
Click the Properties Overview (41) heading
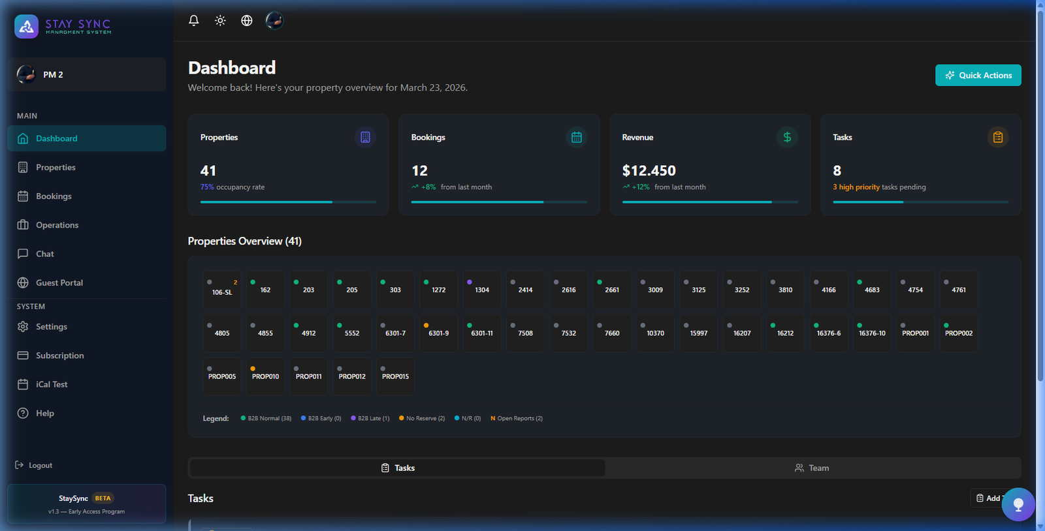pyautogui.click(x=245, y=241)
